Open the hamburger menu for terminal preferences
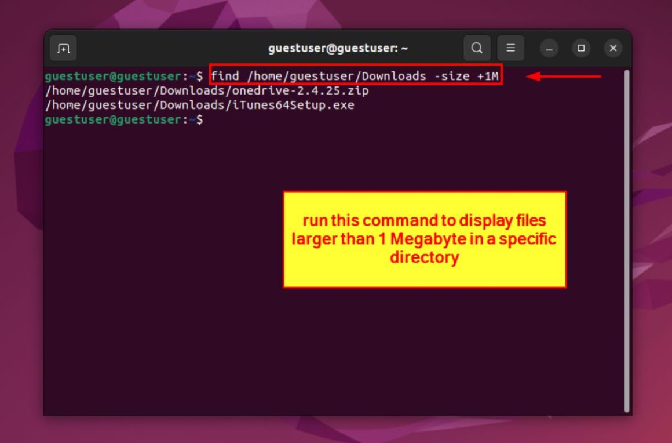Image resolution: width=672 pixels, height=443 pixels. click(x=510, y=48)
